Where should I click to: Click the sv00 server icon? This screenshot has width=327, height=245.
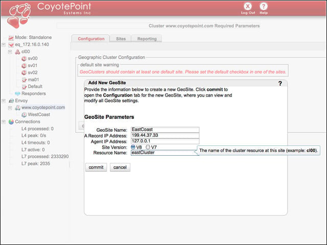point(24,59)
